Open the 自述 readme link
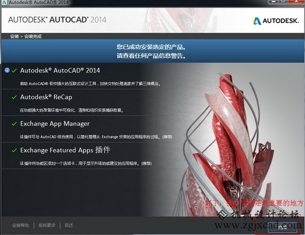This screenshot has width=305, height=235. pos(69,225)
